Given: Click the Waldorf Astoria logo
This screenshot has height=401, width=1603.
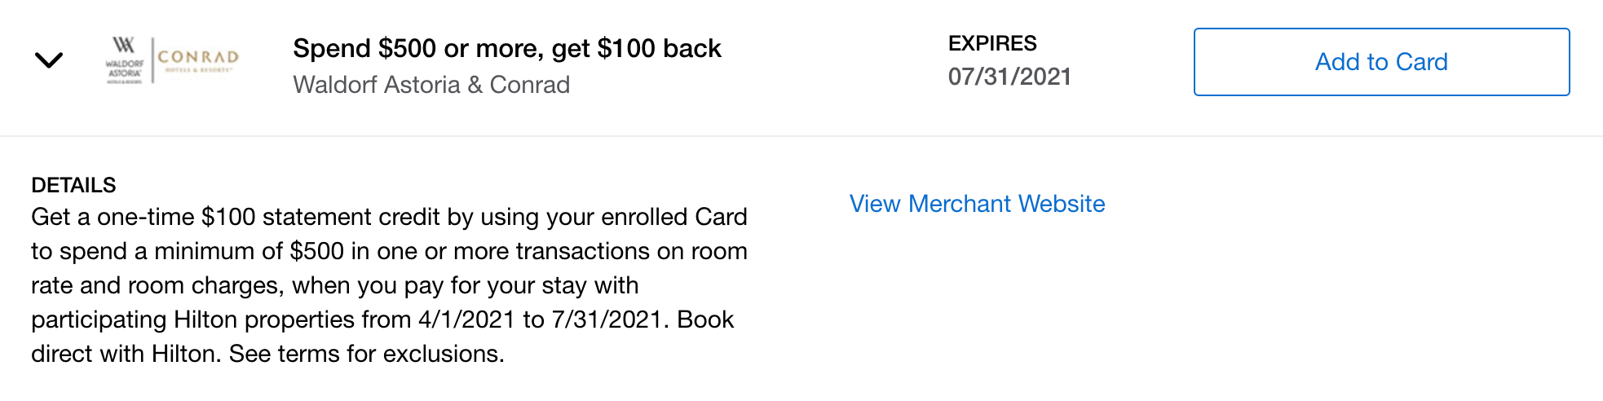Looking at the screenshot, I should (125, 59).
